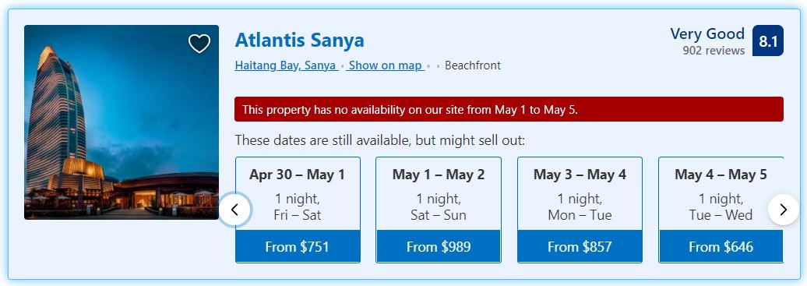Viewport: 807px width, 286px height.
Task: Select the Apr 30 – May 1 date card
Action: click(x=298, y=210)
